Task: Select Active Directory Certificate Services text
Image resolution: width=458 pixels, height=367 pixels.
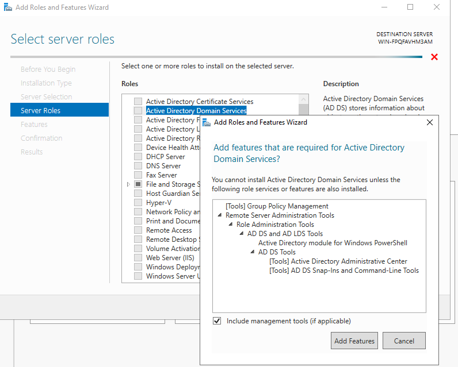Action: (200, 102)
